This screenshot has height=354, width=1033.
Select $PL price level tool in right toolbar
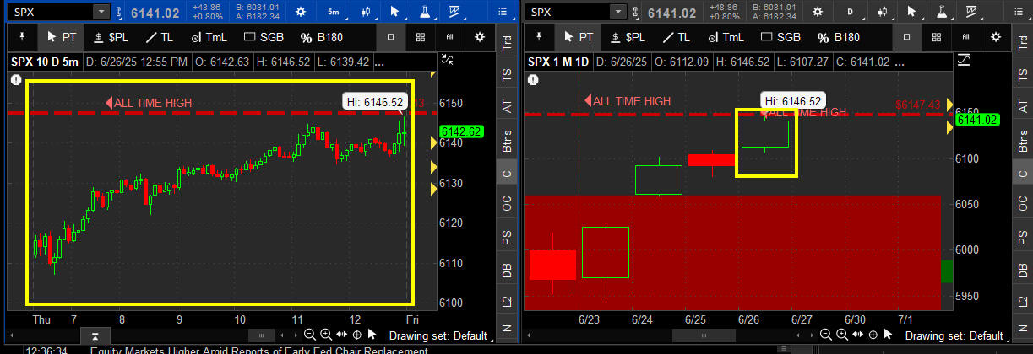(627, 37)
